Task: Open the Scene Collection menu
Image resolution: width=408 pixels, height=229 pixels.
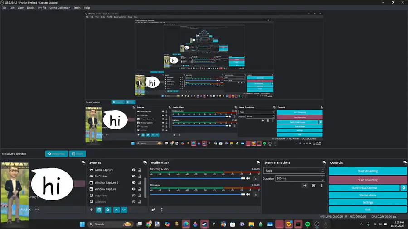Action: point(60,8)
